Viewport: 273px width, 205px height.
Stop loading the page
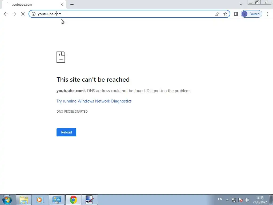(23, 14)
